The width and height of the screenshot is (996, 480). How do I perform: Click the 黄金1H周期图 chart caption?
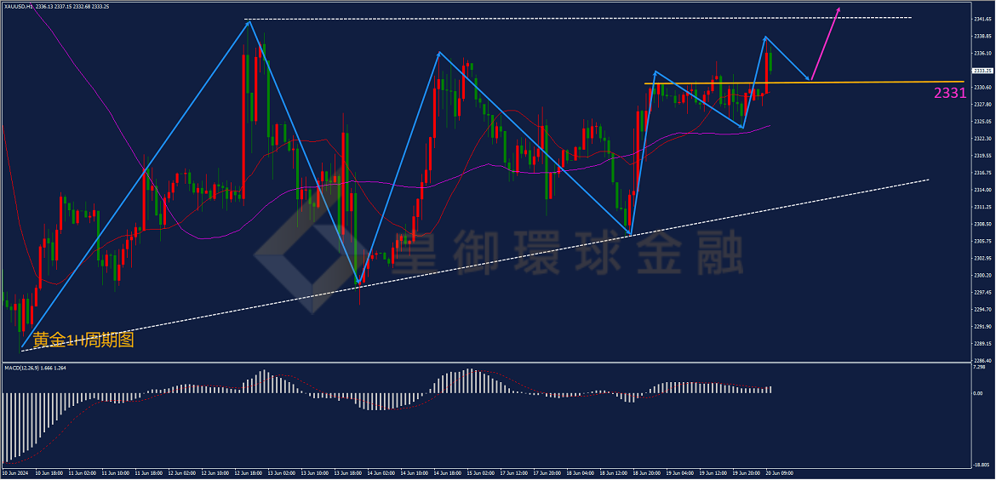click(x=83, y=340)
